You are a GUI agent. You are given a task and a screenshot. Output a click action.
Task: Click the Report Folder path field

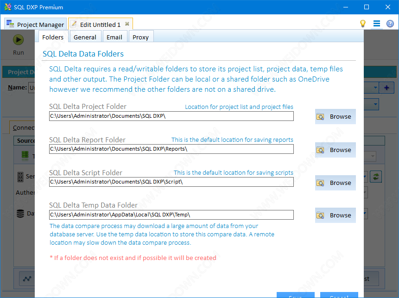171,149
